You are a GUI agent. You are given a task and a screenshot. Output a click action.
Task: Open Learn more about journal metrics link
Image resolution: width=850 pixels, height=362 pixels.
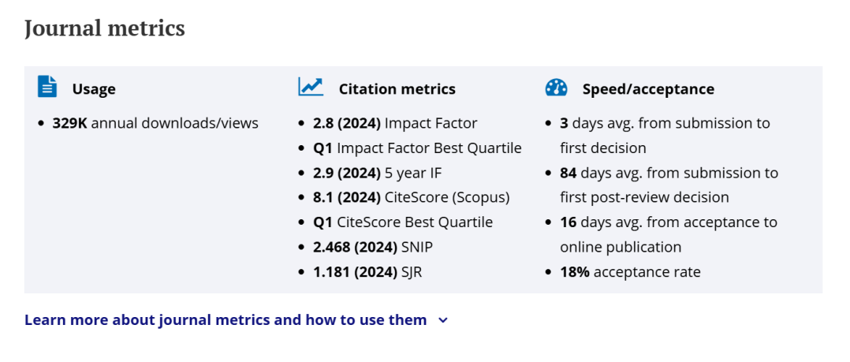(226, 319)
